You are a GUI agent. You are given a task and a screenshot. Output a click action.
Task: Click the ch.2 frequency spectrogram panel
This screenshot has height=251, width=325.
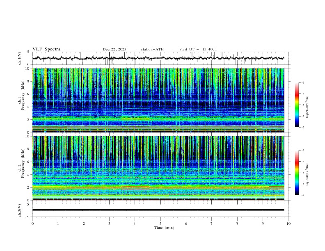point(158,168)
